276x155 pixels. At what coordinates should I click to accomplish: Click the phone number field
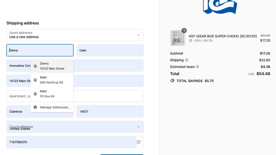click(x=71, y=142)
